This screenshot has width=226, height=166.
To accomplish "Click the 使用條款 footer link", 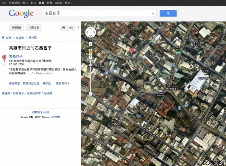I will point(56,117).
